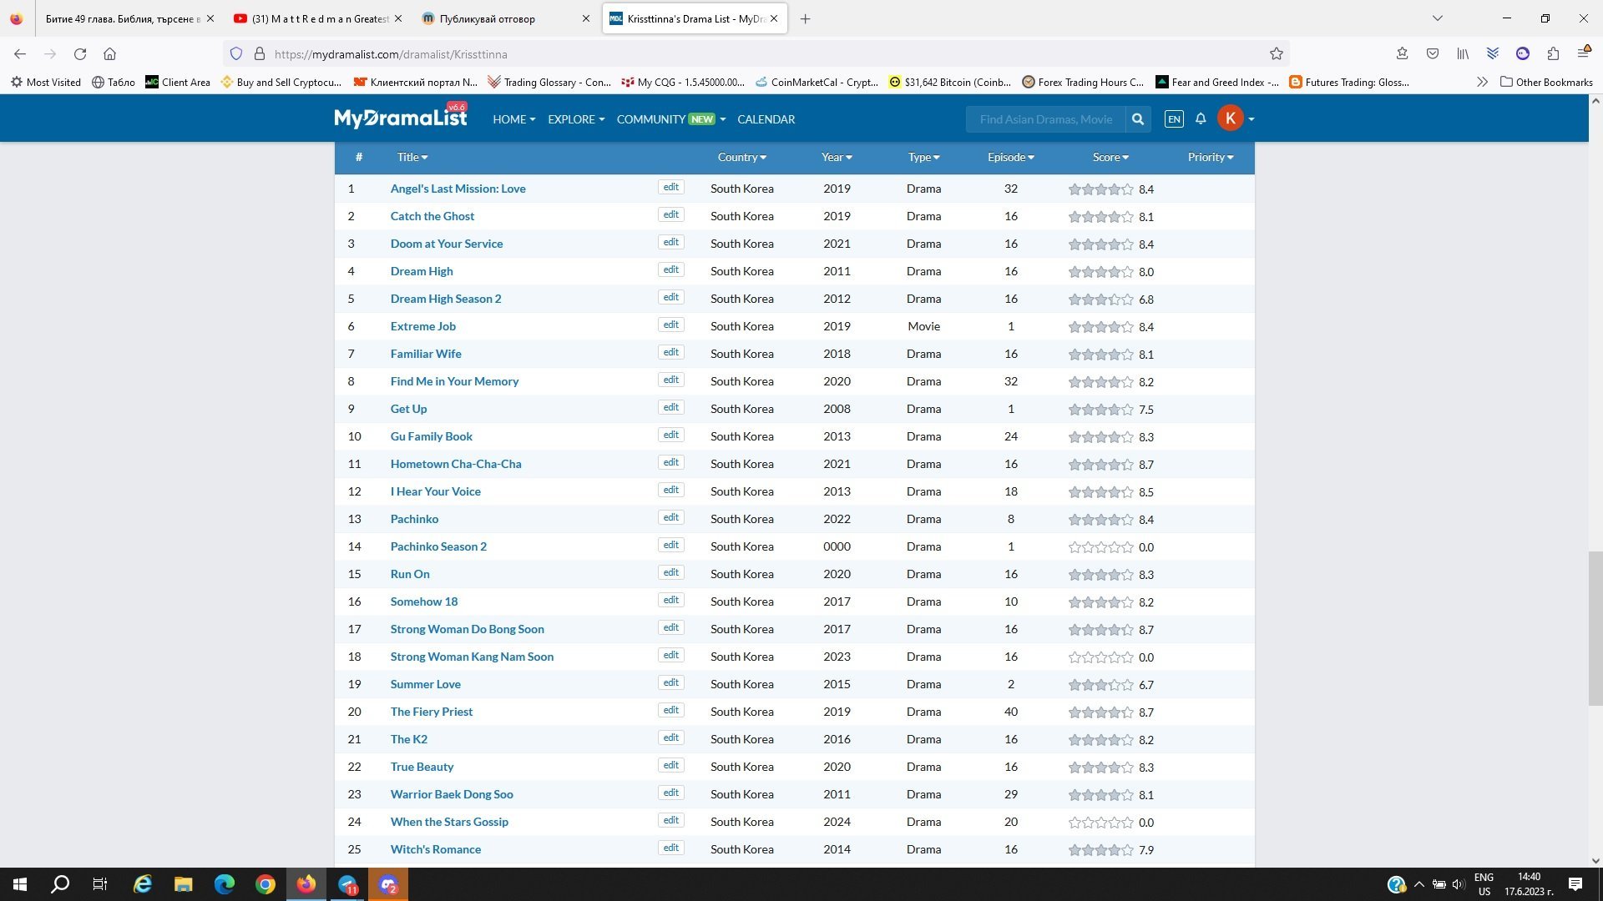This screenshot has width=1603, height=901.
Task: Open the CALENDAR menu item
Action: 766,119
